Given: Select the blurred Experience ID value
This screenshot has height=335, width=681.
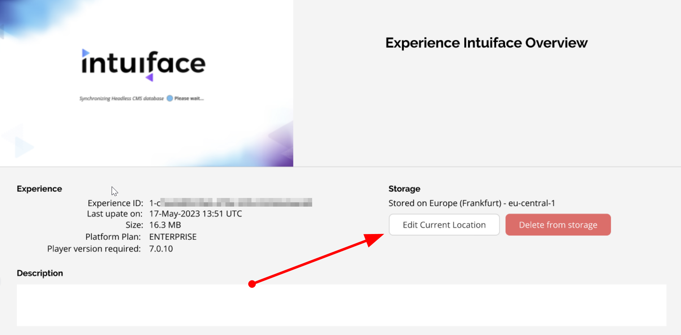Looking at the screenshot, I should pyautogui.click(x=230, y=203).
